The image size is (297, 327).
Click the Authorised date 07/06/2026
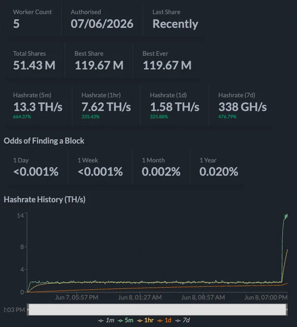click(102, 24)
